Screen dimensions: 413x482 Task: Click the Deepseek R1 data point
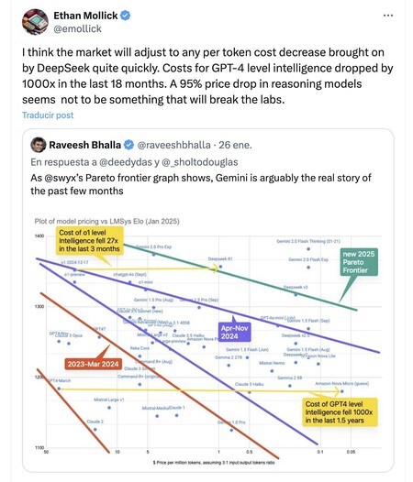pos(220,267)
